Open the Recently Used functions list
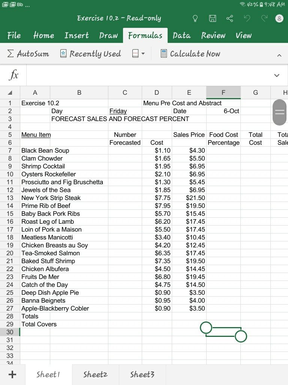This screenshot has height=385, width=288. tap(91, 53)
